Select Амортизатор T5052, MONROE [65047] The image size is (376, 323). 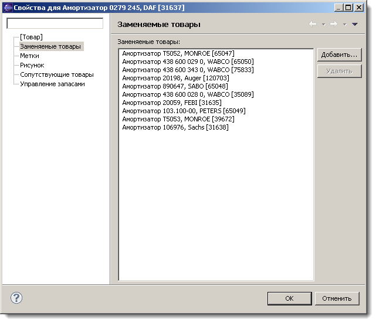(178, 53)
